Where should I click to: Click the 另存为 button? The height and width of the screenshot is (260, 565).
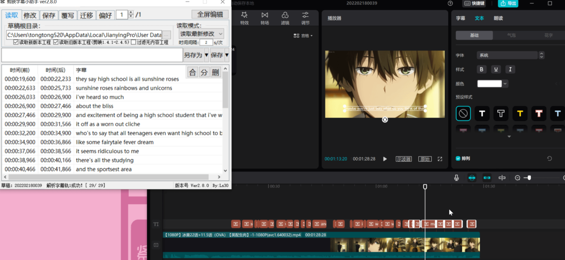(193, 55)
